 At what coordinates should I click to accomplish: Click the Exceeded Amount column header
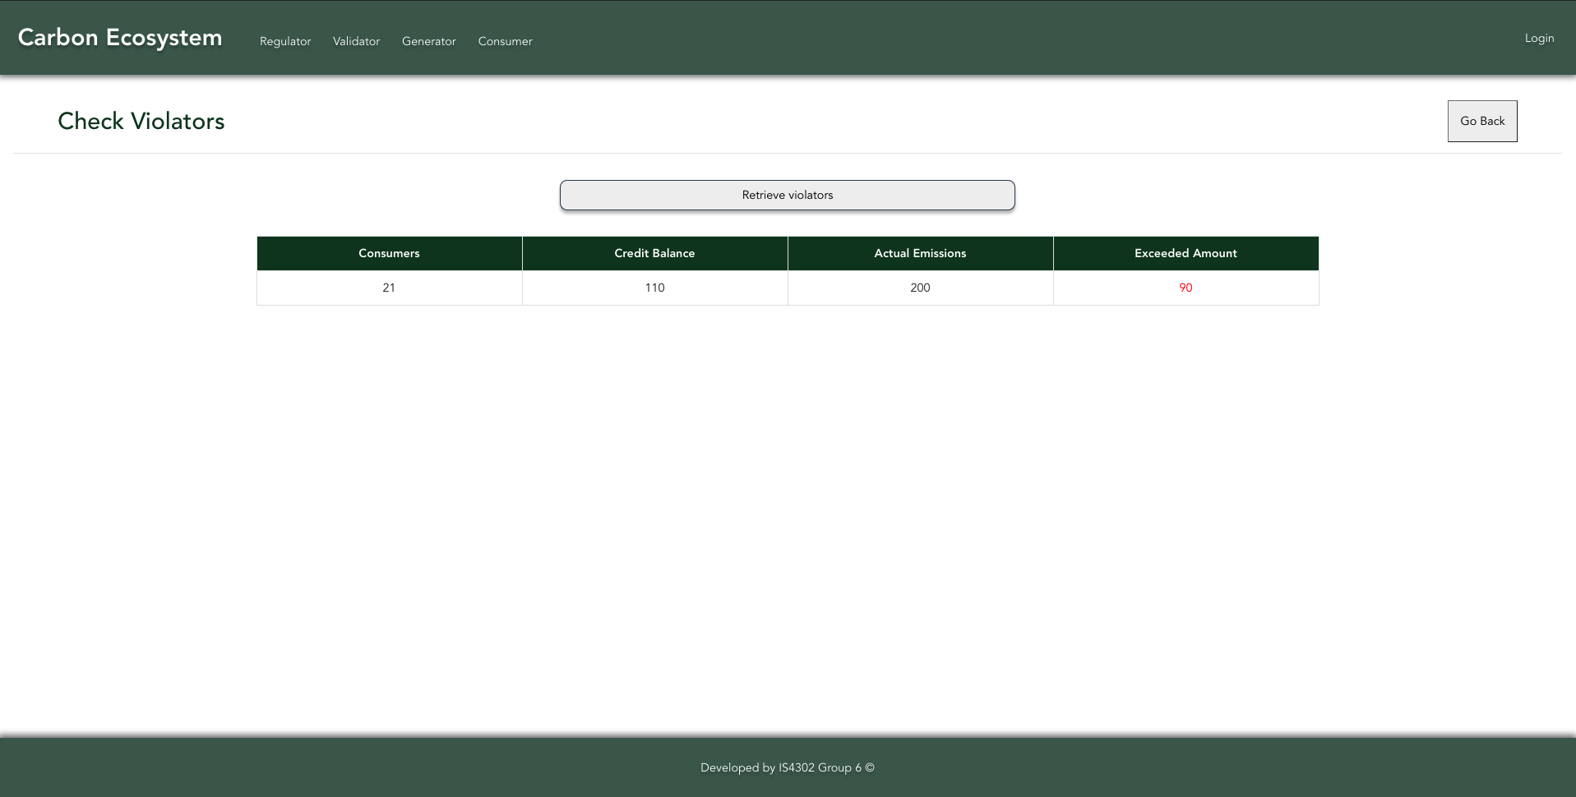[1185, 253]
